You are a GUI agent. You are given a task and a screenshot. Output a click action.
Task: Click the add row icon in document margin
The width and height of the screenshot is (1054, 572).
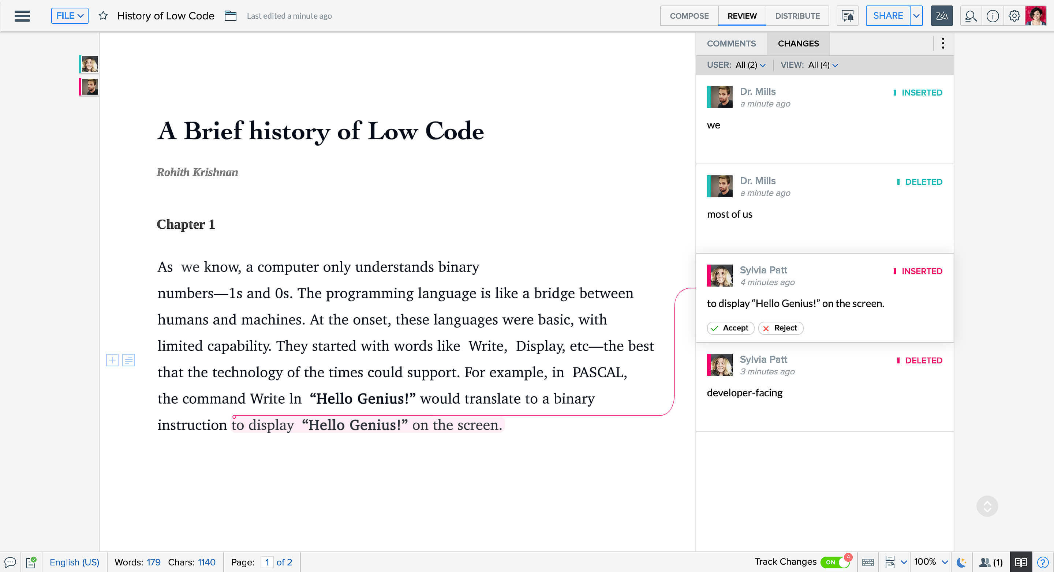tap(112, 360)
